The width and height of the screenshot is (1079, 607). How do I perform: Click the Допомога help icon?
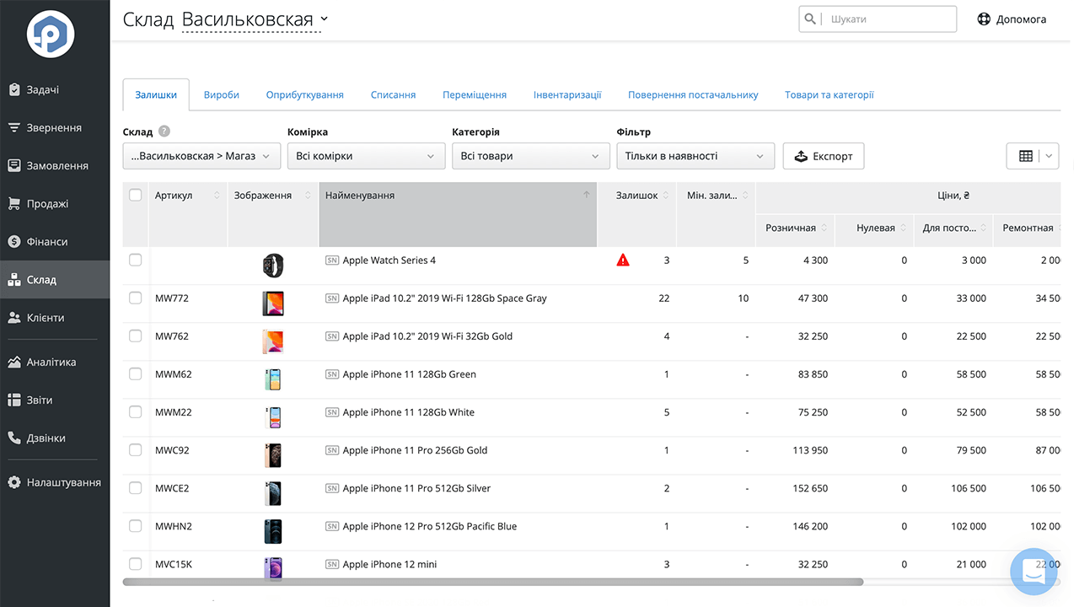(984, 19)
